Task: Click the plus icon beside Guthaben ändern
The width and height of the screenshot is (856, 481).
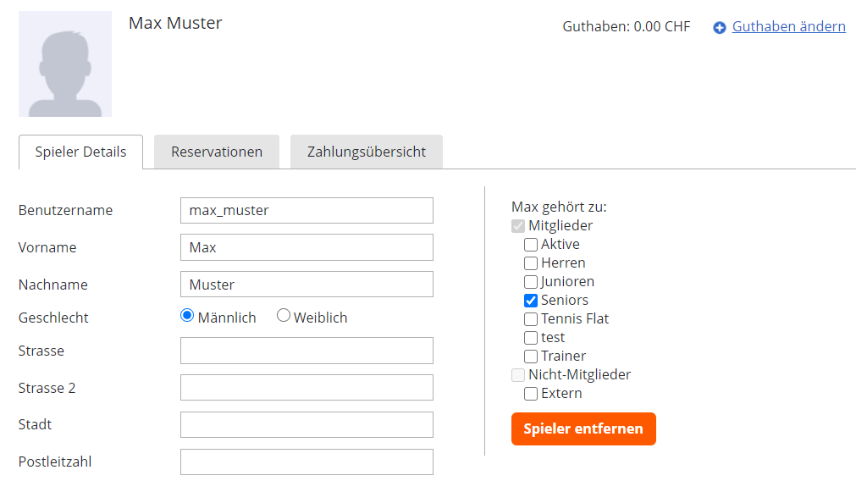Action: coord(720,27)
